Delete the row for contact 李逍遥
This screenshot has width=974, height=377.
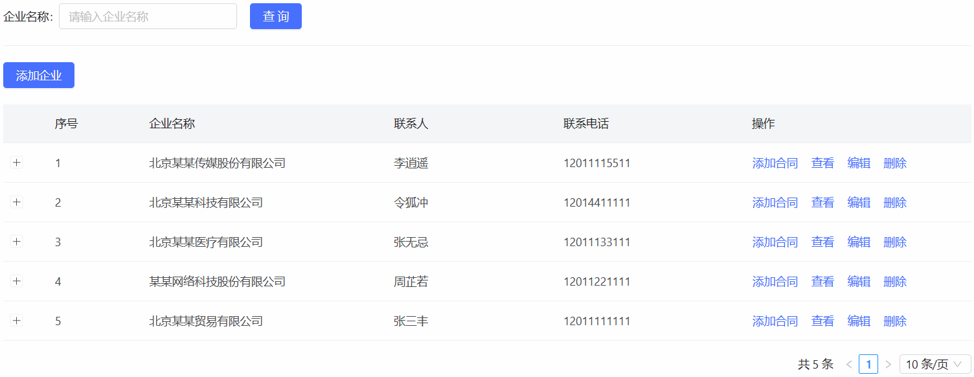[x=894, y=163]
